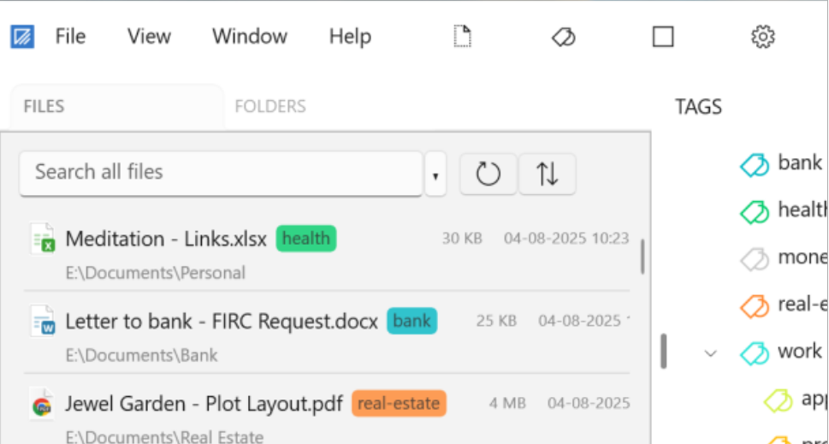Open settings via the gear icon

[x=762, y=37]
